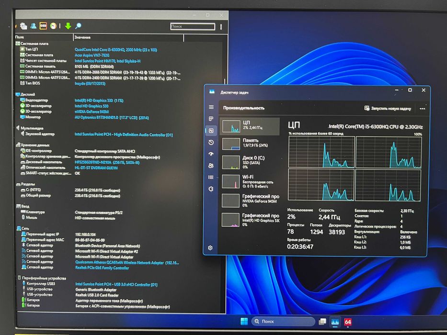Click the magnifier icon in AIDA64 toolbar
Image resolution: width=447 pixels, height=335 pixels.
pyautogui.click(x=78, y=26)
